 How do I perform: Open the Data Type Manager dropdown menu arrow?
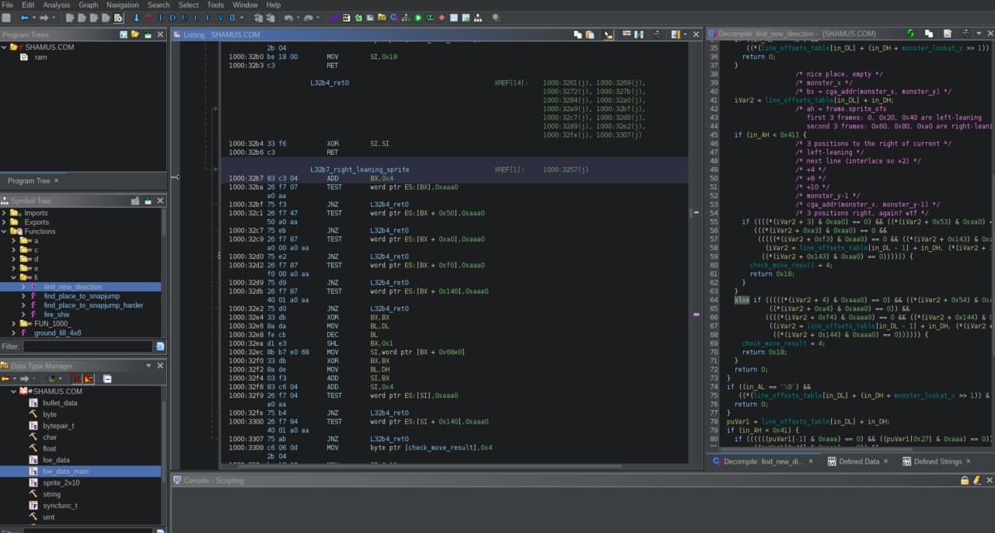(148, 366)
